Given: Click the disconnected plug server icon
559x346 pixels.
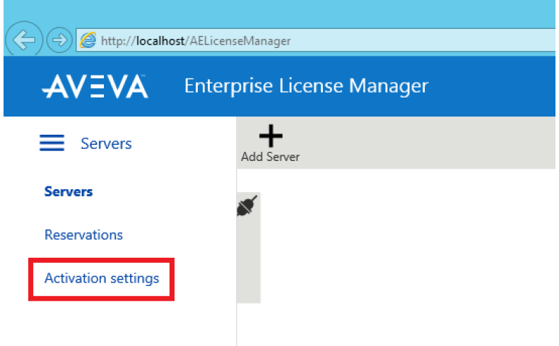Looking at the screenshot, I should 247,206.
